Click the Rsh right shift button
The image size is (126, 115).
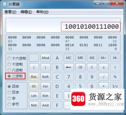click(x=45, y=96)
